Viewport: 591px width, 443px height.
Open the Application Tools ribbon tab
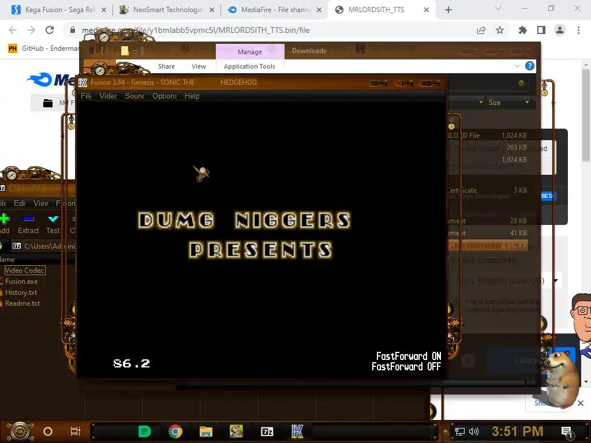coord(249,66)
